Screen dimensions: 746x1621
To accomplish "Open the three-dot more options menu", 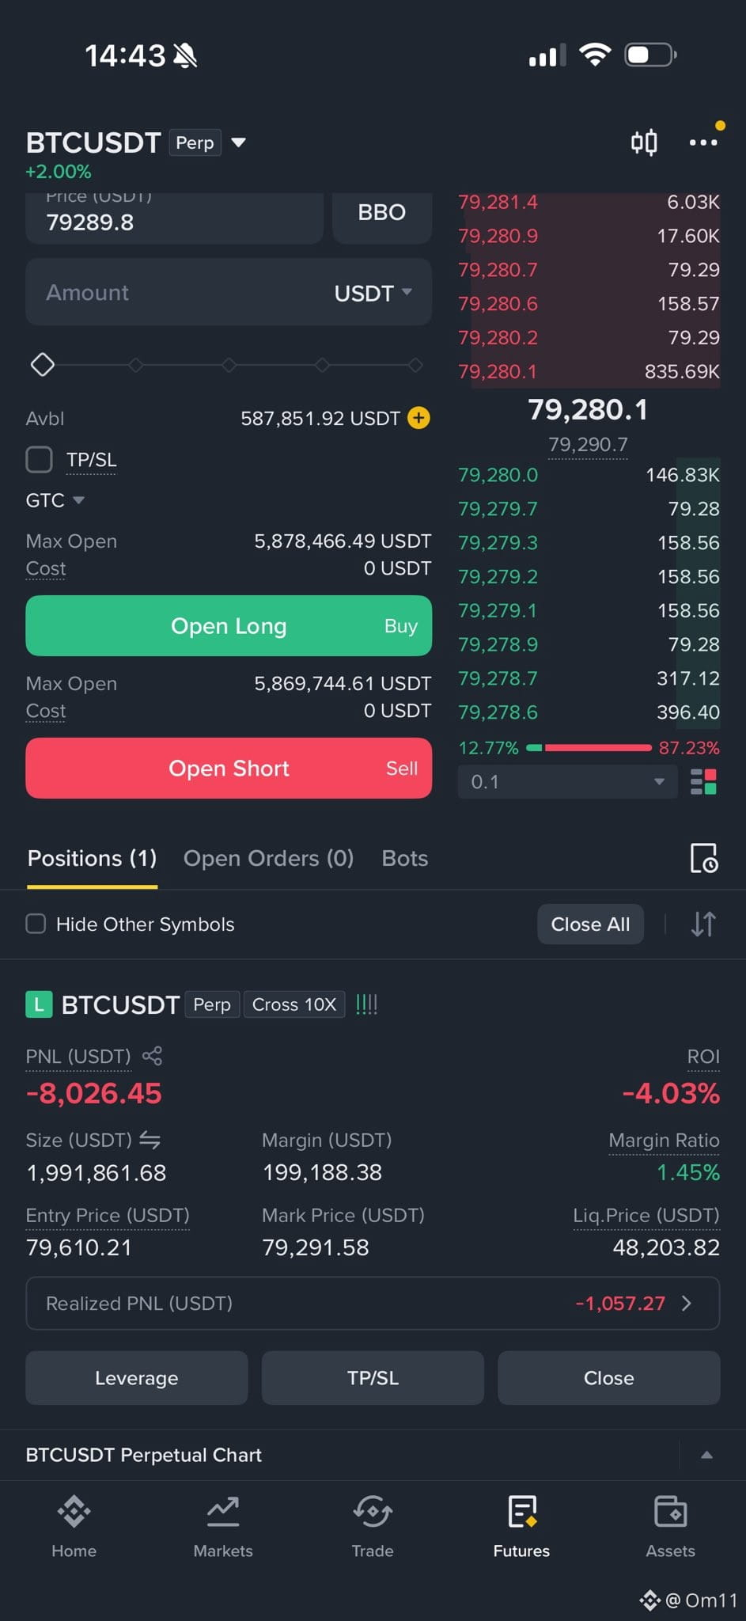I will 703,142.
